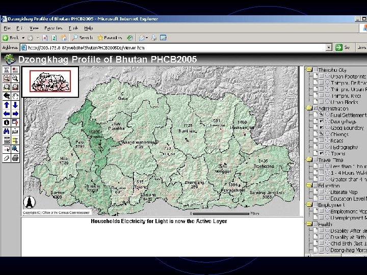Set Urban Blocks as active layer radio
The width and height of the screenshot is (367, 275).
pos(327,102)
